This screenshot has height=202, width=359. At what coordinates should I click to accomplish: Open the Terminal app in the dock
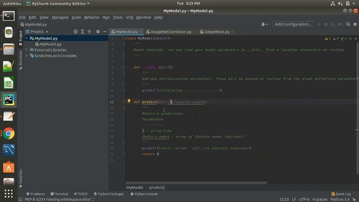(x=8, y=16)
